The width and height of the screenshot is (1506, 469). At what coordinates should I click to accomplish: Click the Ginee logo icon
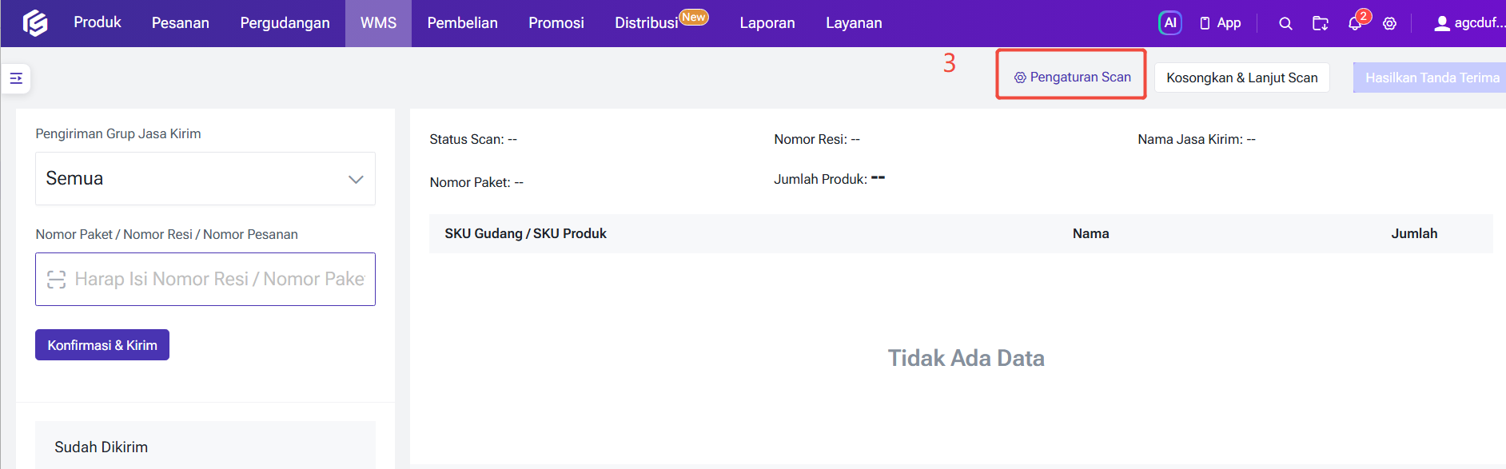35,23
